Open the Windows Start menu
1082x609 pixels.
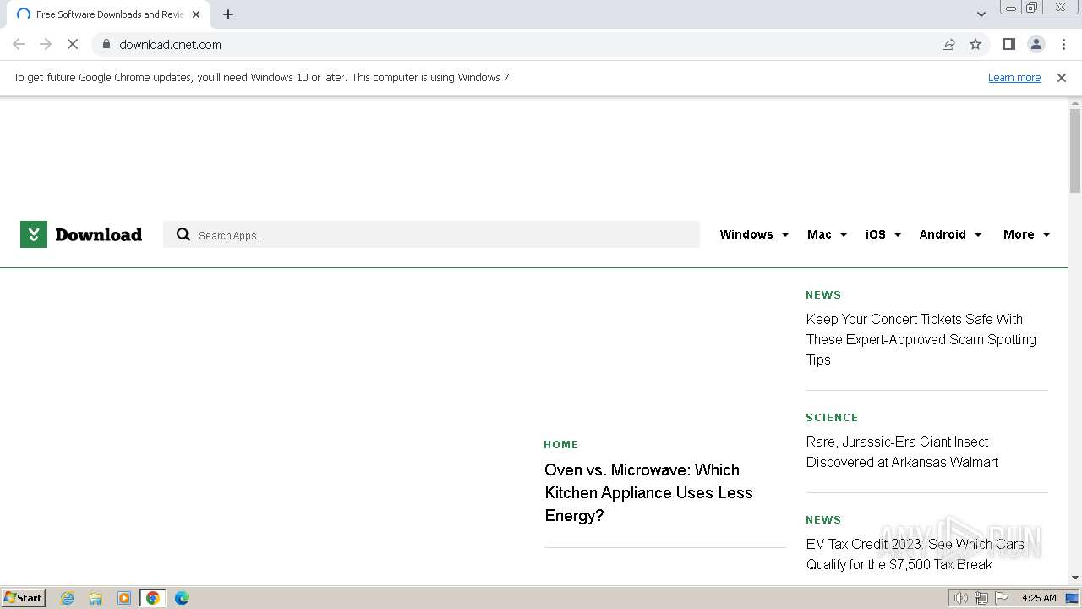pos(24,597)
